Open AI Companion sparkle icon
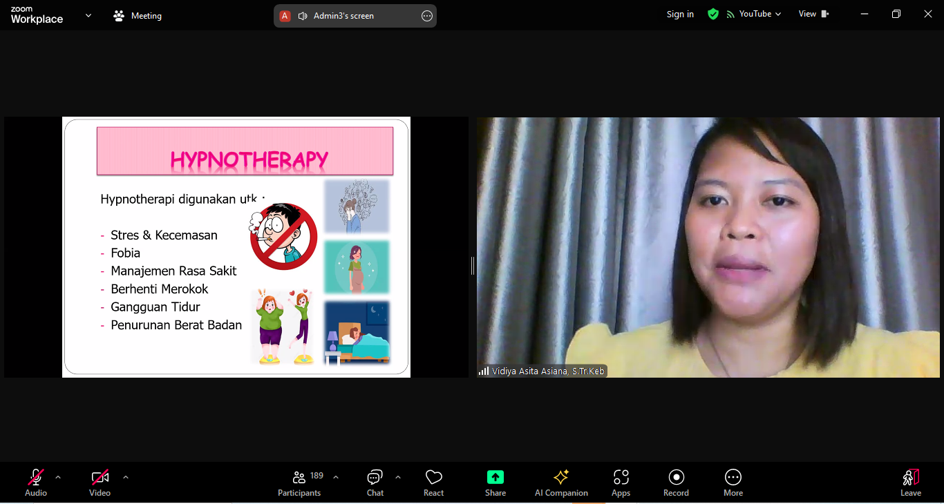This screenshot has width=944, height=504. [561, 483]
